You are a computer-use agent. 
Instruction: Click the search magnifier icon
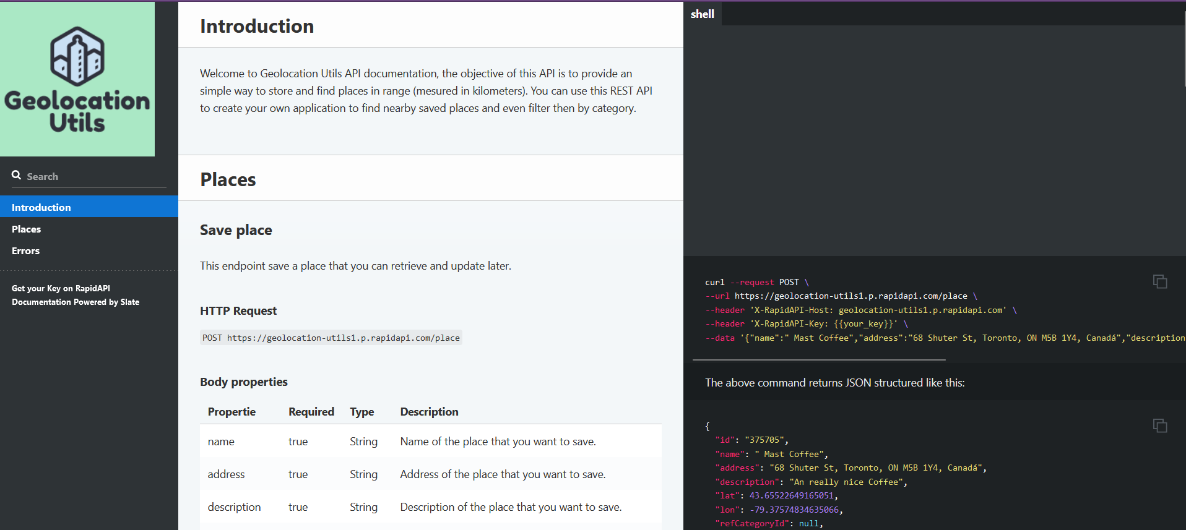click(17, 175)
